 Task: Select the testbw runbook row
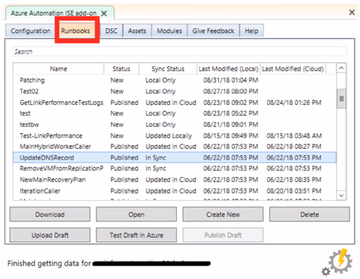tap(175, 124)
